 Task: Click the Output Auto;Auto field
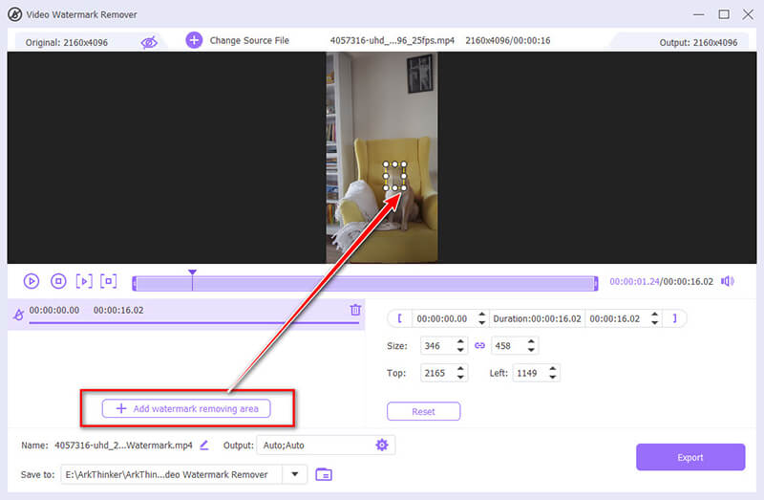326,445
